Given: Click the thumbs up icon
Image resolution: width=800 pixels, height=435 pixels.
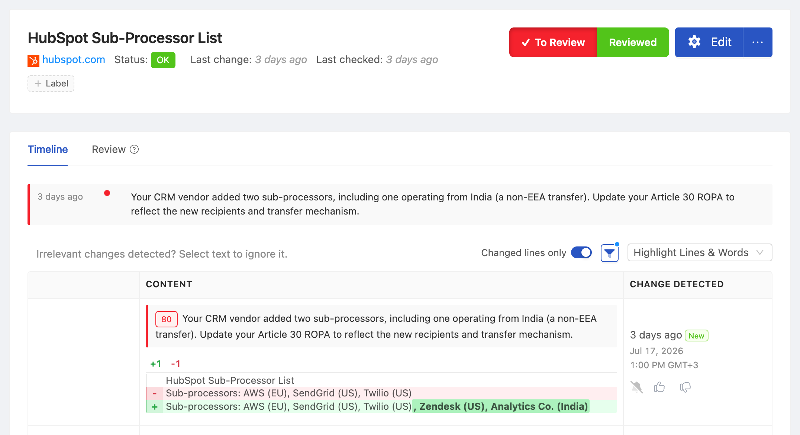Looking at the screenshot, I should point(659,387).
